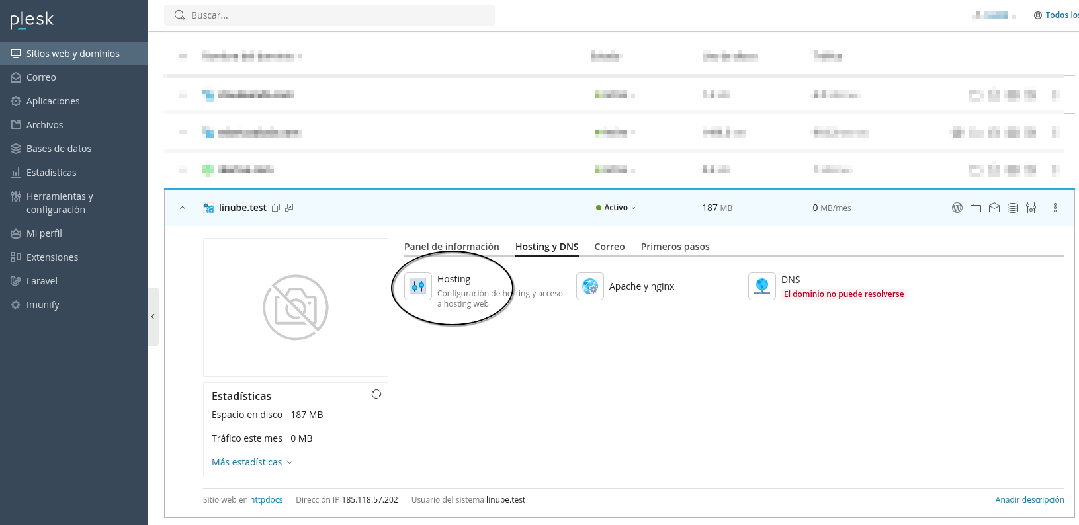The height and width of the screenshot is (525, 1079).
Task: Click 0 MB/mes traffic value
Action: tap(832, 208)
